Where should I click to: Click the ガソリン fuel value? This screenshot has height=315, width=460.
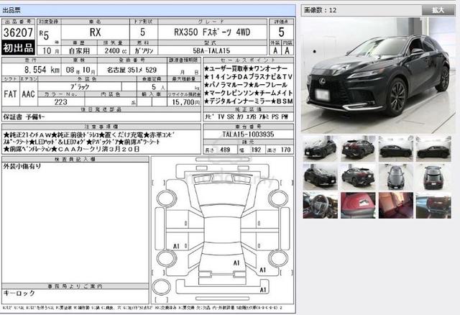(144, 51)
